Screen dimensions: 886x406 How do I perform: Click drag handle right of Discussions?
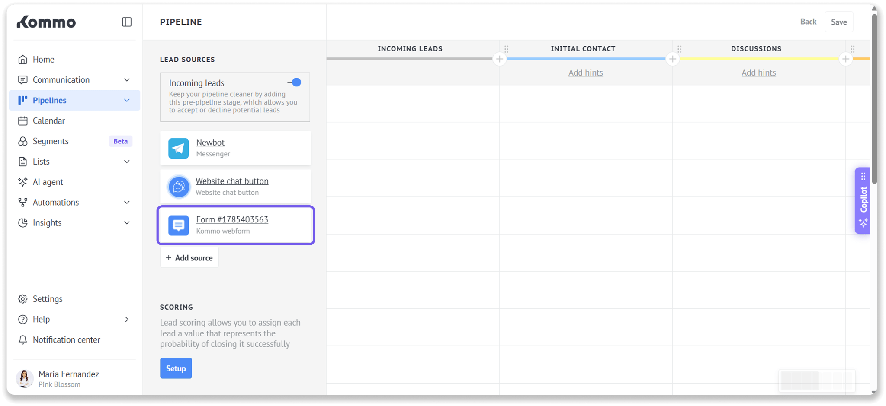(x=853, y=49)
